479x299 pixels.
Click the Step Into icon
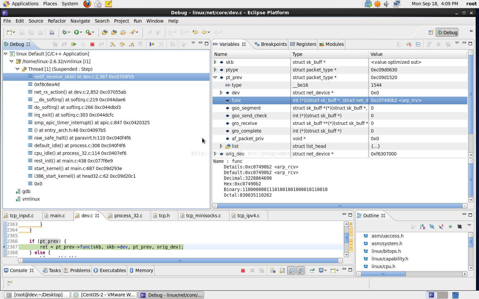[x=113, y=44]
